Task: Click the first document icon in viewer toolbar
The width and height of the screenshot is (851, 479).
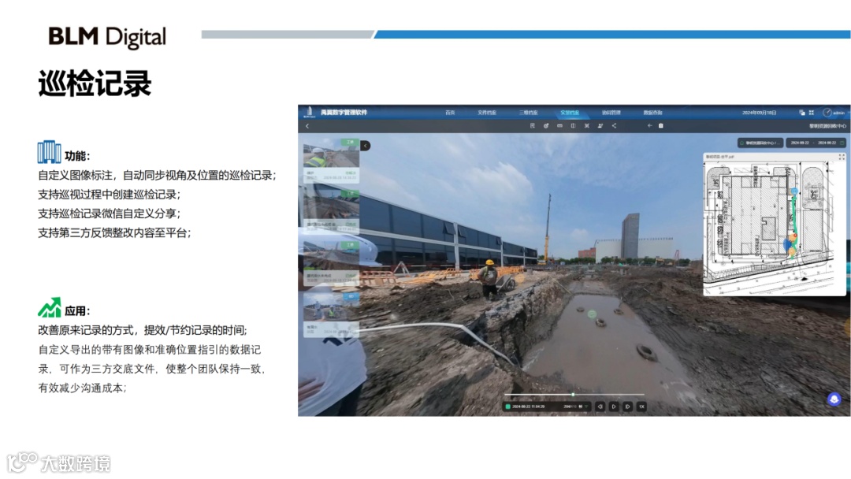Action: 533,126
